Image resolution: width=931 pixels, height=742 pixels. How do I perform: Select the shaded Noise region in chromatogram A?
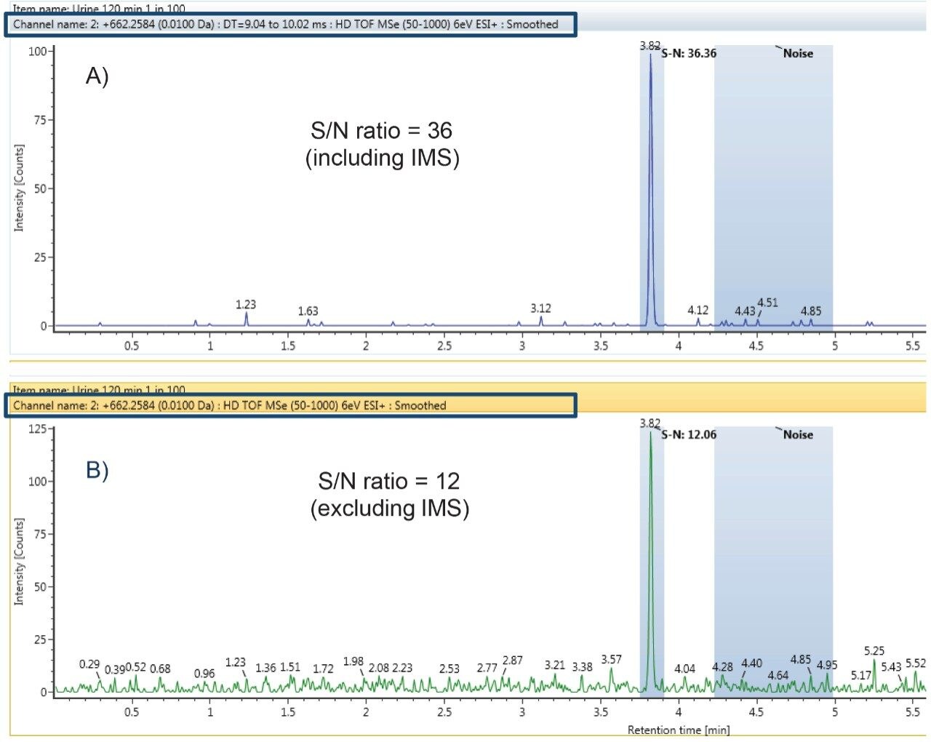click(x=775, y=182)
